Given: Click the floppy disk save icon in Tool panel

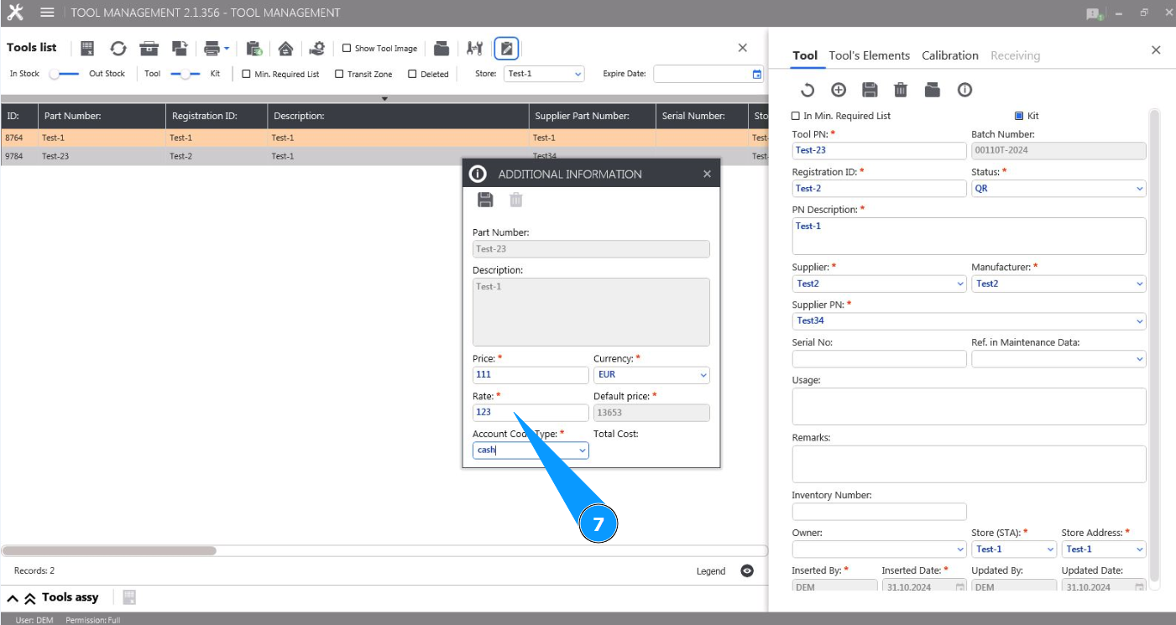Looking at the screenshot, I should pos(870,90).
